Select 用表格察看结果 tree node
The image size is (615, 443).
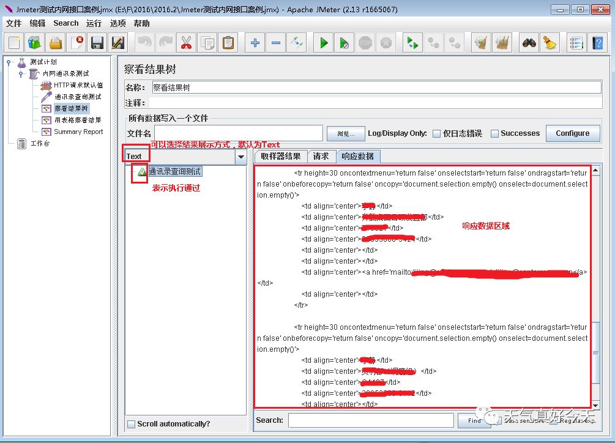78,120
